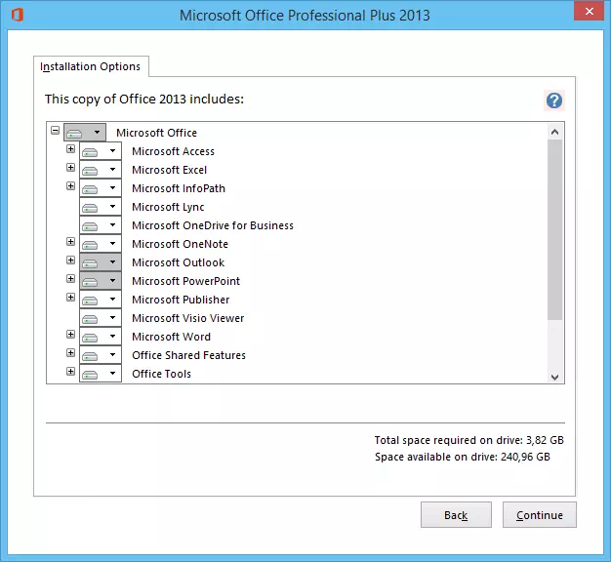Select the Microsoft Excel label
Viewport: 611px width, 562px height.
point(170,170)
